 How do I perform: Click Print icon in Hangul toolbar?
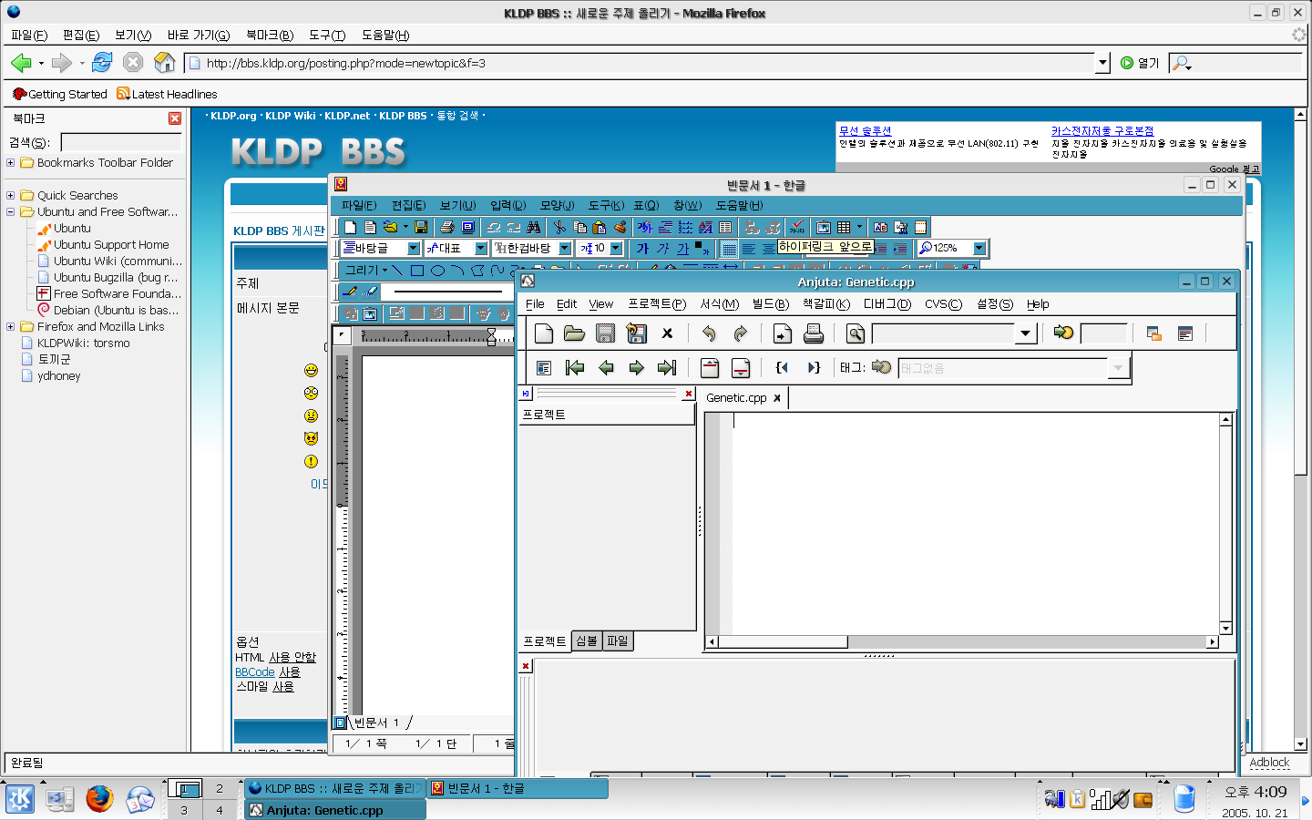click(447, 227)
